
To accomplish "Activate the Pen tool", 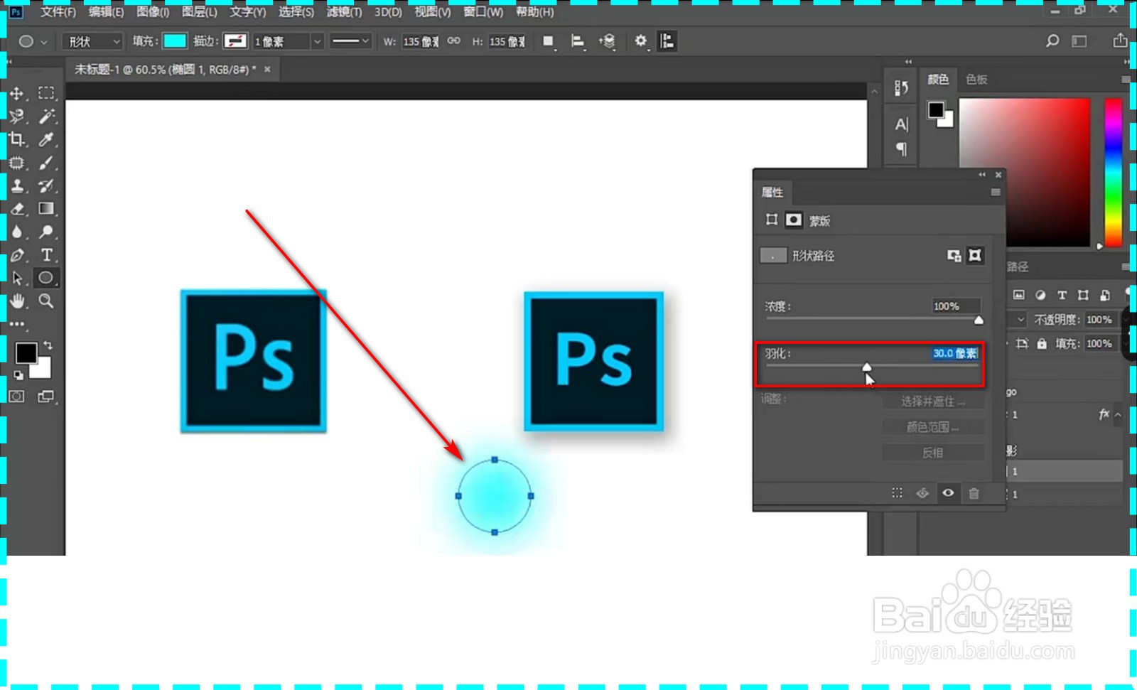I will point(17,255).
